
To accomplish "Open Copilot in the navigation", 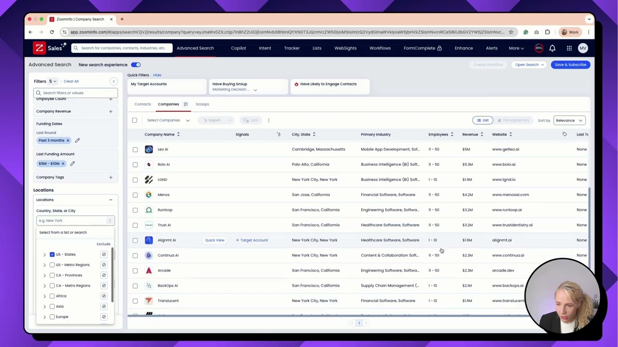I will (x=239, y=48).
